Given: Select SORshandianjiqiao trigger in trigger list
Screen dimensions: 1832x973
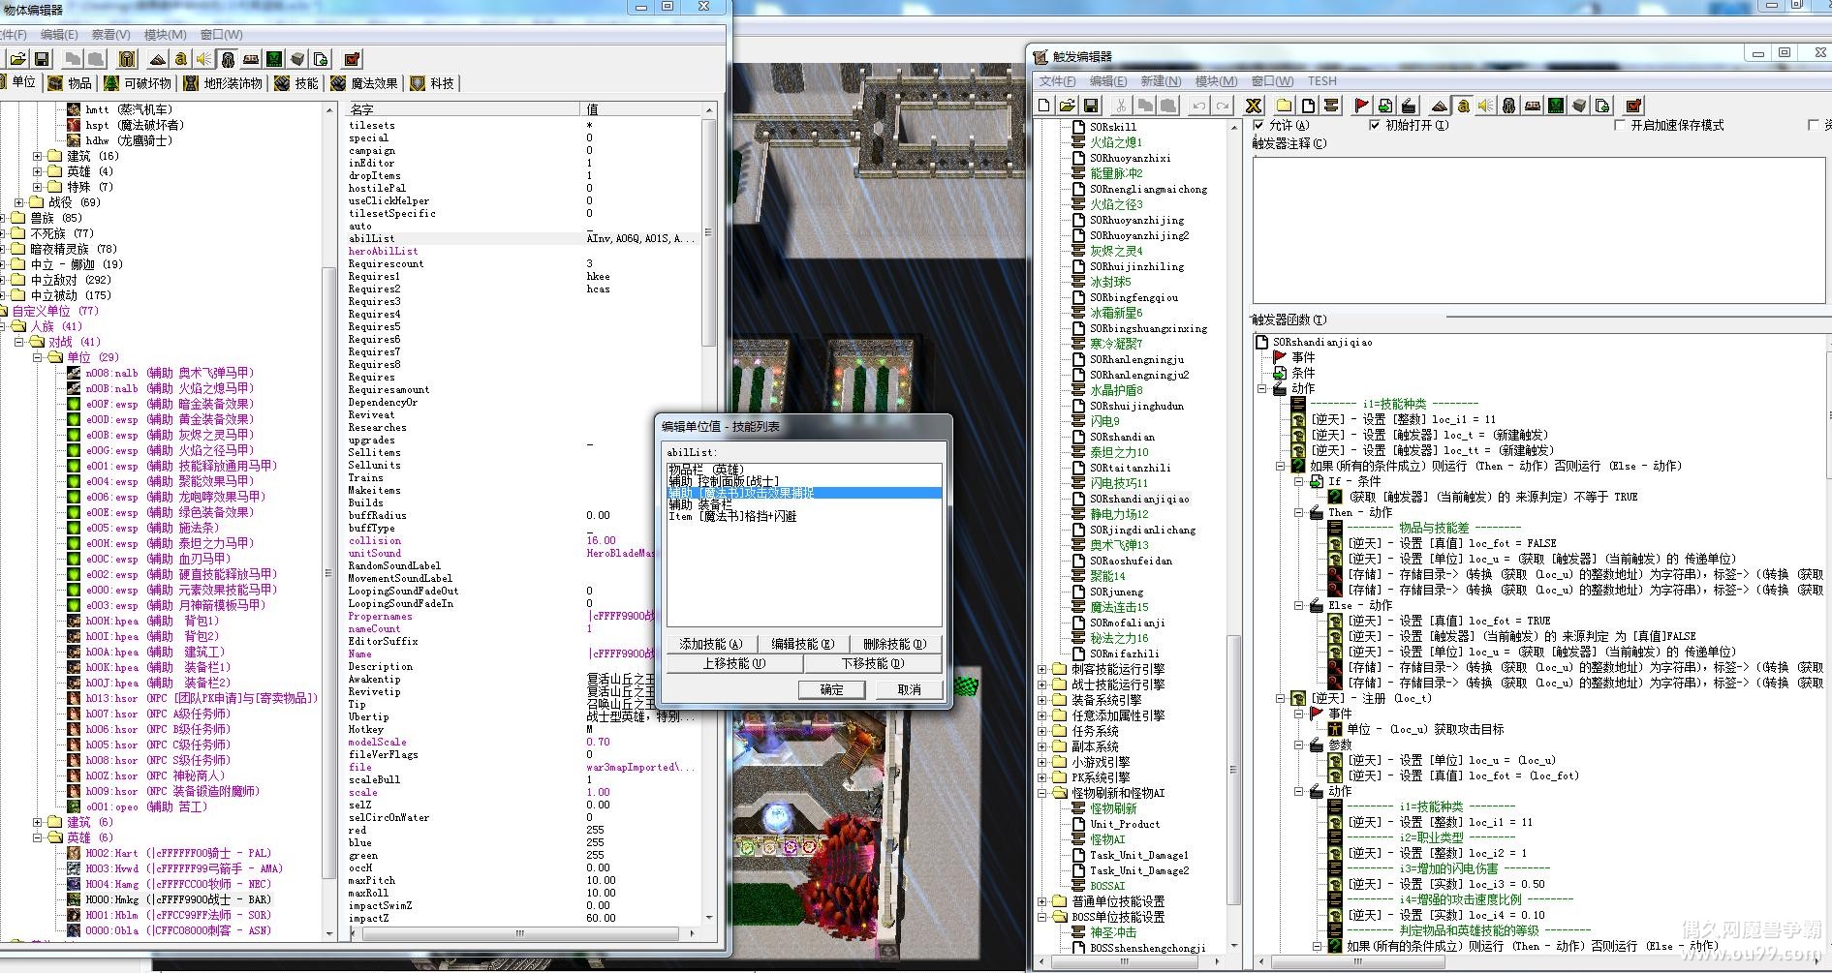Looking at the screenshot, I should tap(1139, 499).
